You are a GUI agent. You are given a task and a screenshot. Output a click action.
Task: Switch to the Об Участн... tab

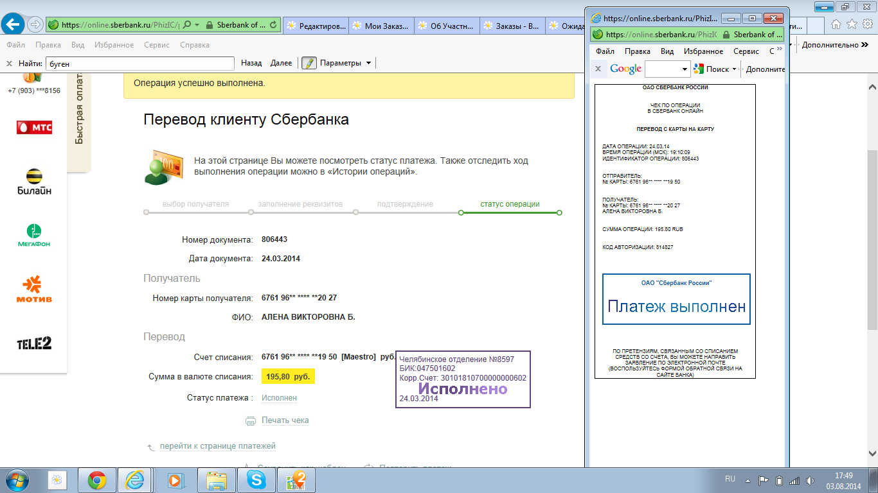(x=447, y=26)
